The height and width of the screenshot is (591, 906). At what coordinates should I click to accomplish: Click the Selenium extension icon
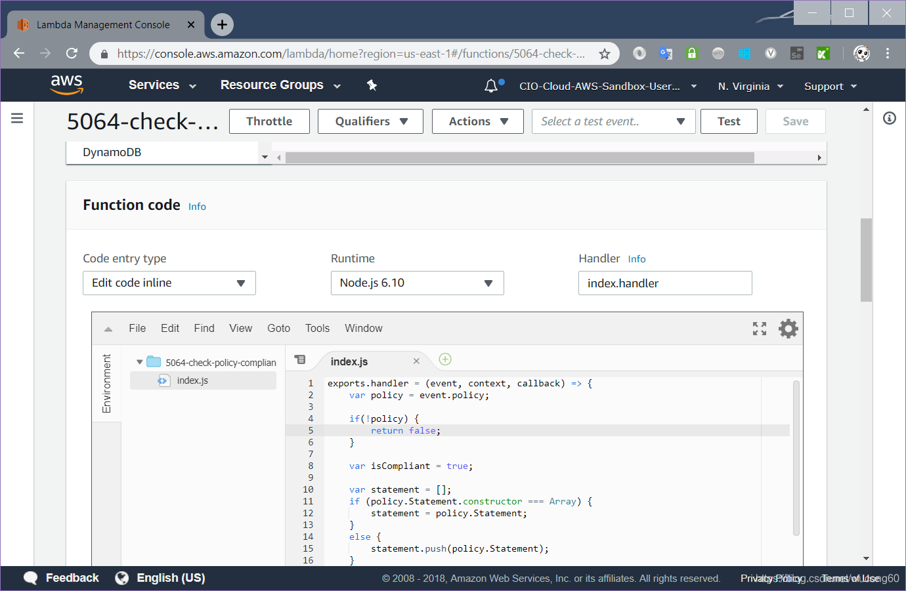(796, 53)
